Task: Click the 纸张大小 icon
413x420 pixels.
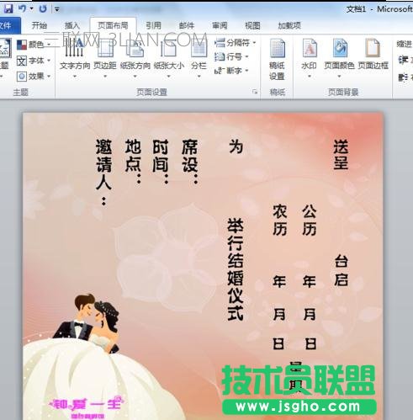Action: pos(169,48)
